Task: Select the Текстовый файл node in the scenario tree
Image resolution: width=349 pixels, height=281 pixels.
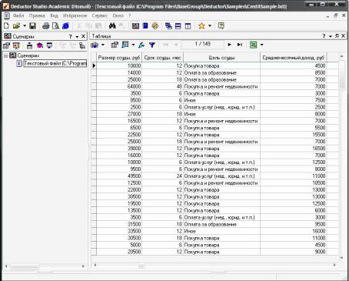Action: click(55, 63)
